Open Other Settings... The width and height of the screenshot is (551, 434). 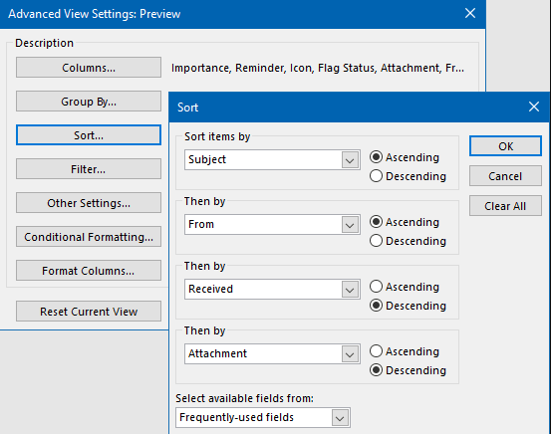point(89,203)
